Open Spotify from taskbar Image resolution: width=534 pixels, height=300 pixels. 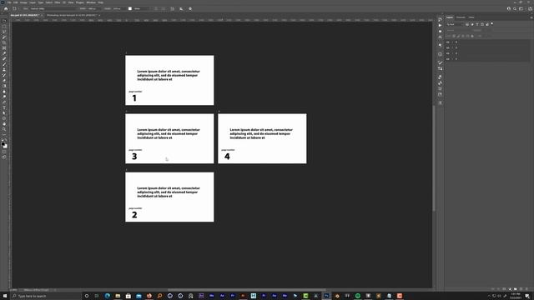(358, 296)
